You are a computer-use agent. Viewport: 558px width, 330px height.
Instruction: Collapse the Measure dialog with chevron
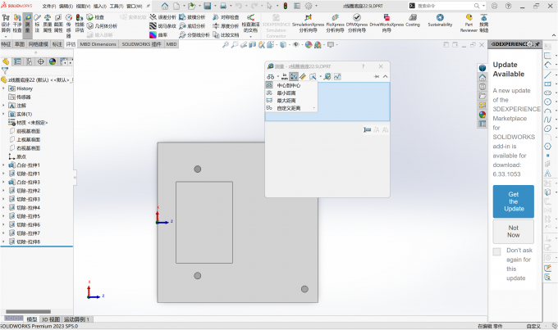click(x=385, y=76)
